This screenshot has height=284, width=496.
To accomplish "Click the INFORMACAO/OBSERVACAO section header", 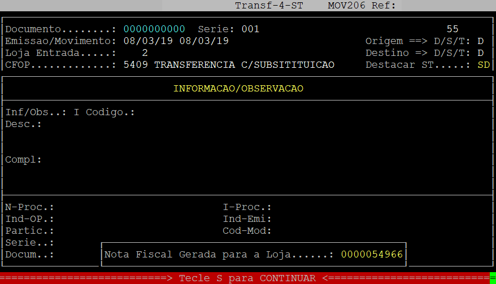I will point(246,89).
